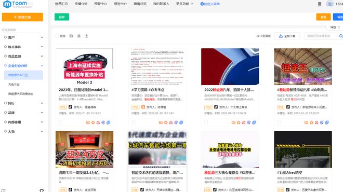343x192 pixels.
Task: Open the user avatar icon at top right
Action: (x=329, y=4)
